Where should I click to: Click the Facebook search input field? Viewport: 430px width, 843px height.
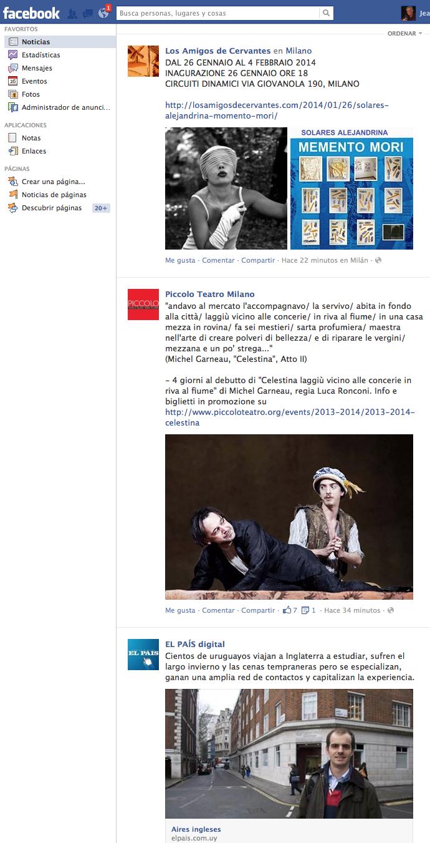point(218,13)
